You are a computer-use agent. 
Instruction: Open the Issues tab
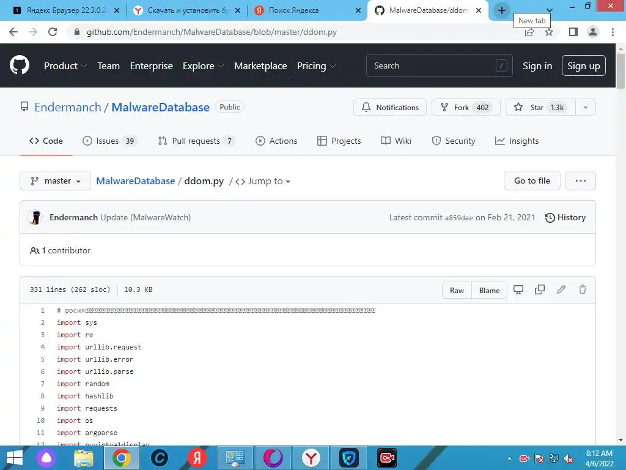pos(109,141)
